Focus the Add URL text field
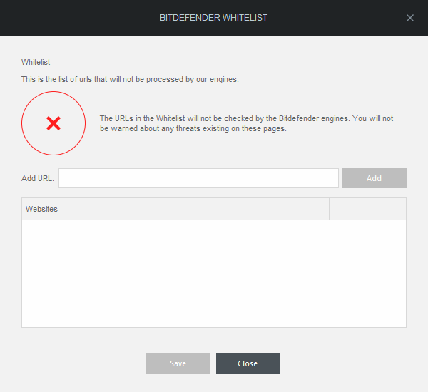The width and height of the screenshot is (428, 392). click(x=198, y=178)
